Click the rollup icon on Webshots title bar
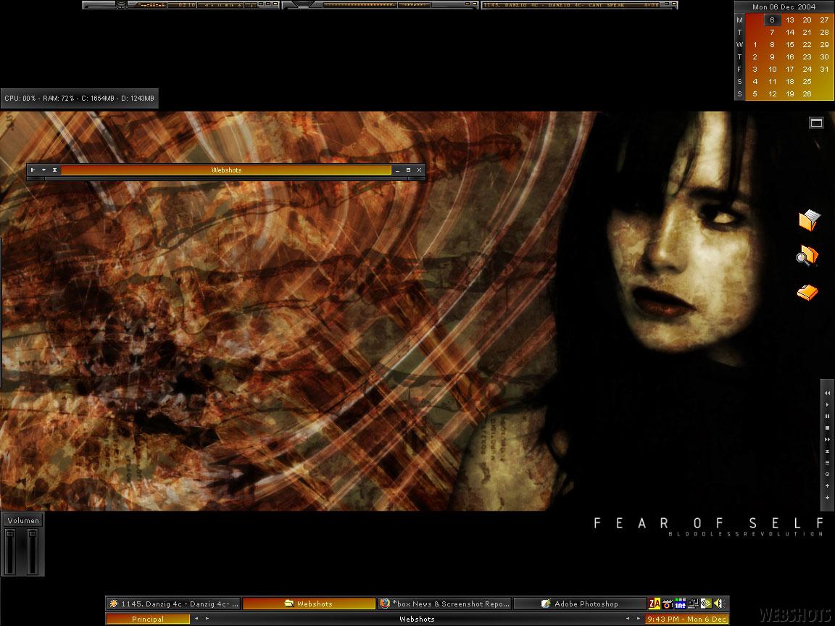Image resolution: width=835 pixels, height=626 pixels. [54, 170]
